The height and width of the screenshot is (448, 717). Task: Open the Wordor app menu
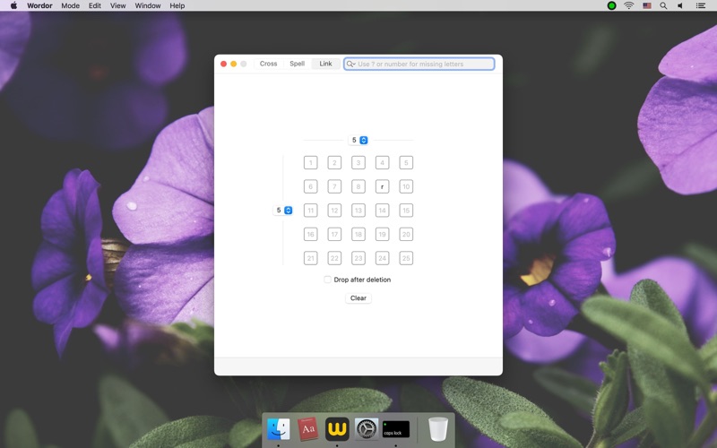(x=39, y=5)
